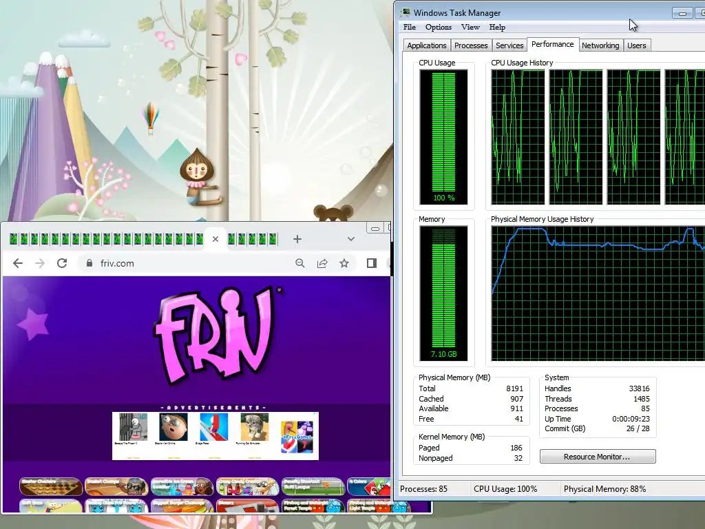This screenshot has width=705, height=529.
Task: Go back in the Chrome browser
Action: pos(17,263)
